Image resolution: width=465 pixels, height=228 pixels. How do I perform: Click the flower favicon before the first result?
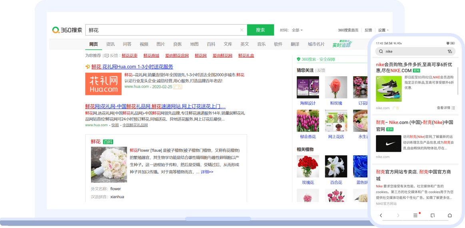pyautogui.click(x=88, y=67)
